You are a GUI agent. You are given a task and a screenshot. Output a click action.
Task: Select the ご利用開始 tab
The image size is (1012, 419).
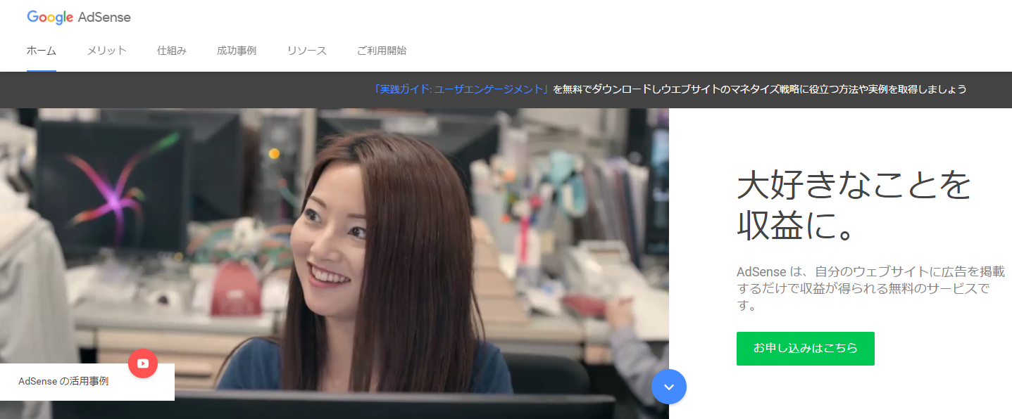tap(382, 51)
